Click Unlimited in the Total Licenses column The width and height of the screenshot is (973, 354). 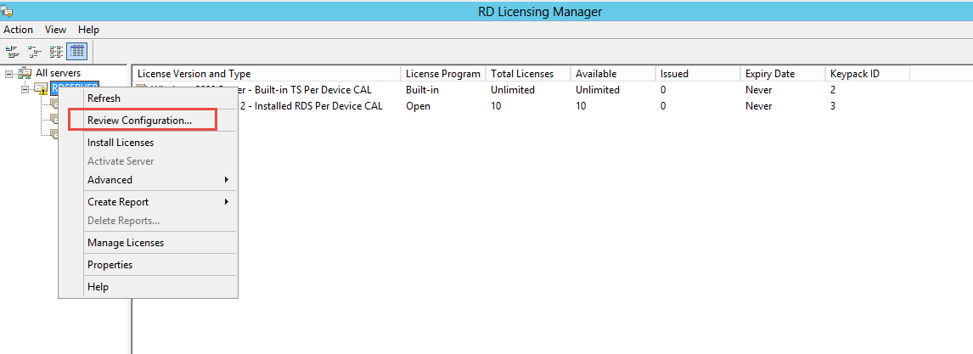tap(513, 90)
